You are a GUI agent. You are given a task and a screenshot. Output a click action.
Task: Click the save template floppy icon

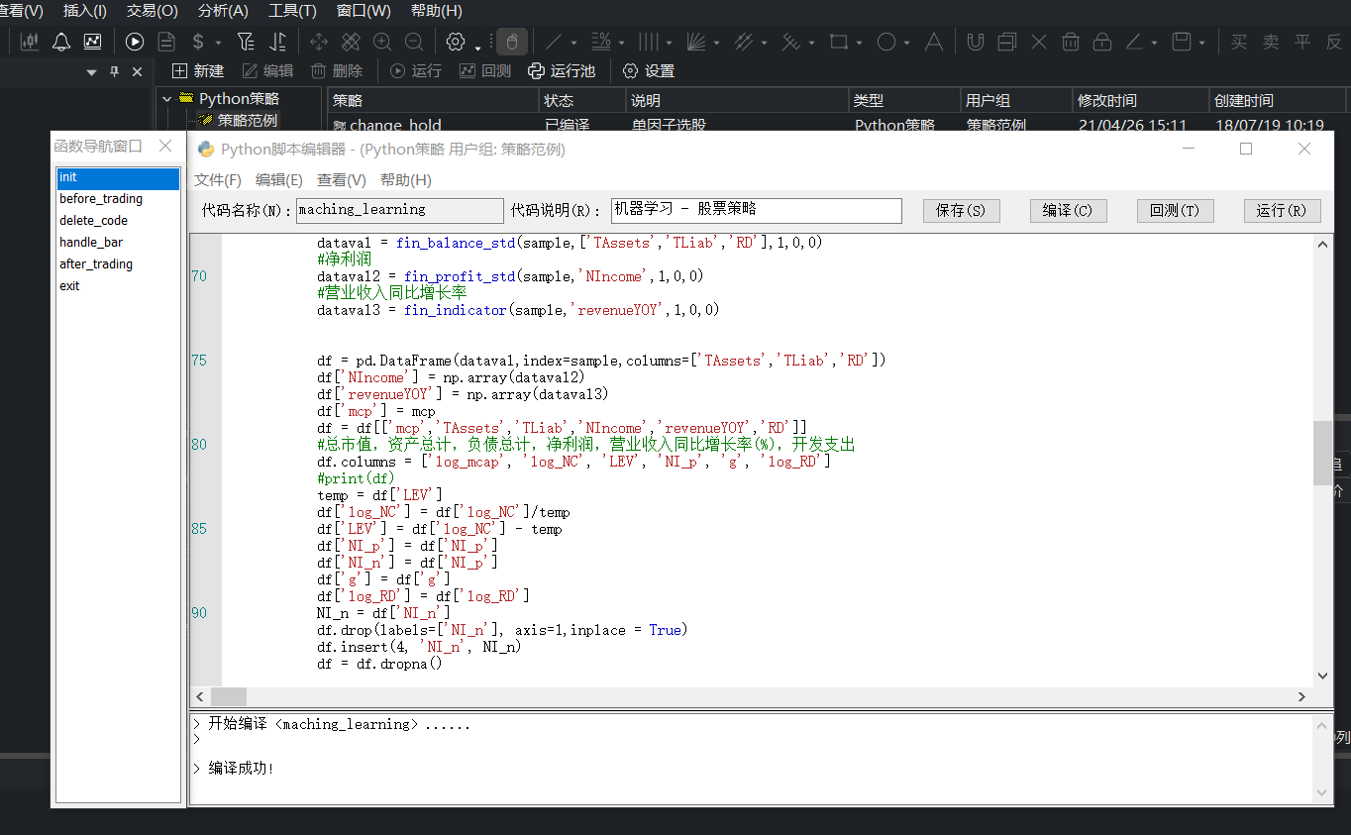point(1181,42)
